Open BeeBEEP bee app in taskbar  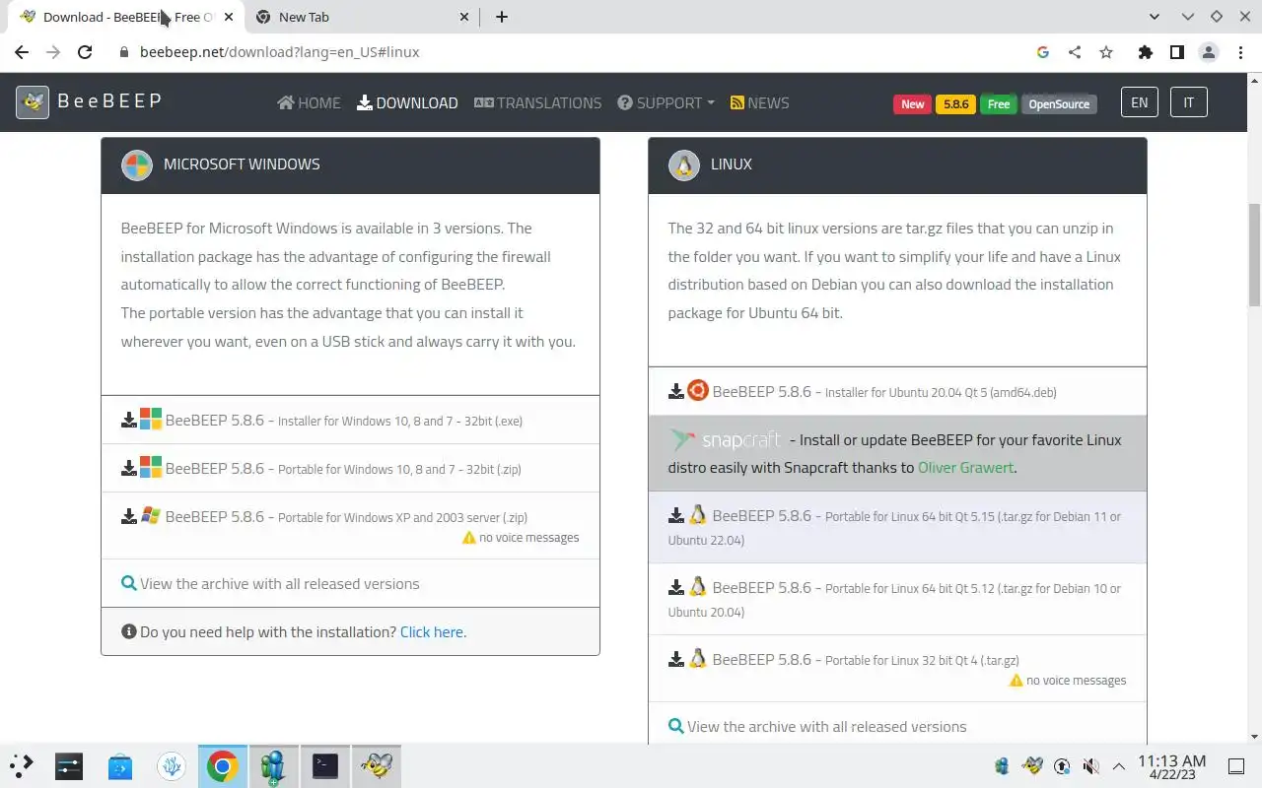pos(377,765)
